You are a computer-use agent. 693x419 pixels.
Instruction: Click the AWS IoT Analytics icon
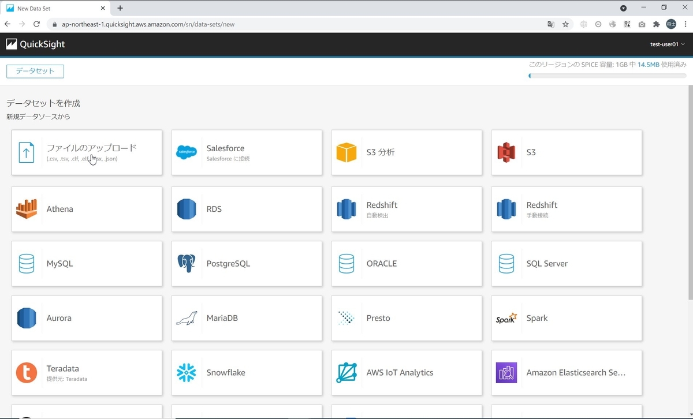point(346,373)
